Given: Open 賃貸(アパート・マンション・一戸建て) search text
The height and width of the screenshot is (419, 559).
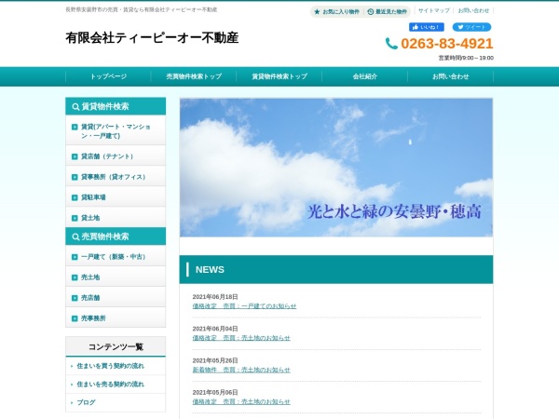Looking at the screenshot, I should click(116, 131).
